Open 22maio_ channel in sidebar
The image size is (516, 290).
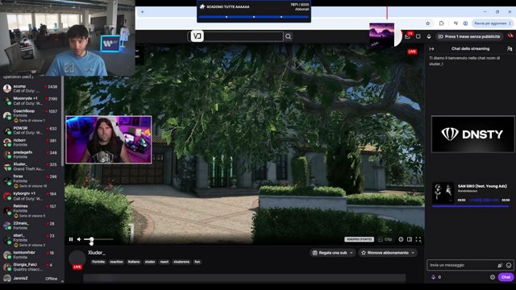tap(31, 226)
